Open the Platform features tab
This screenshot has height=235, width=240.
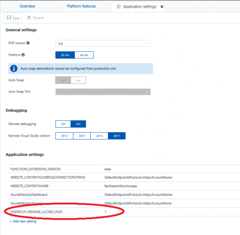tap(81, 6)
